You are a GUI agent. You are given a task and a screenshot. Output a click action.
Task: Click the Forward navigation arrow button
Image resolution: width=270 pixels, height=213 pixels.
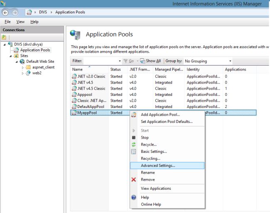tap(15, 13)
